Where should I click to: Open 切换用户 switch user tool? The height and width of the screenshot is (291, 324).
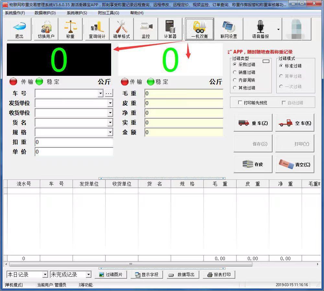46,29
